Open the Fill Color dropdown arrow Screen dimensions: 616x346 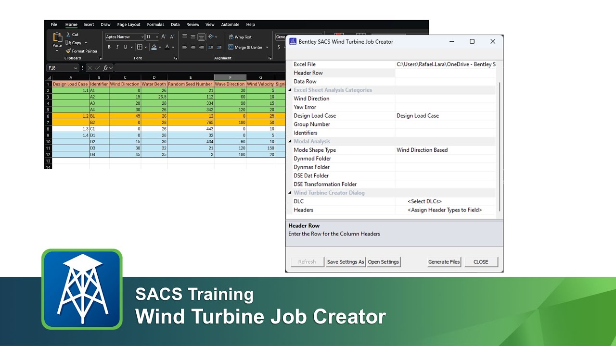(x=160, y=47)
